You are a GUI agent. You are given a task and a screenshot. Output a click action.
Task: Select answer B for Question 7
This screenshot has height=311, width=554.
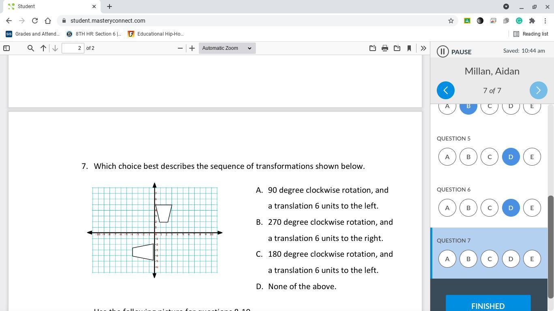468,259
